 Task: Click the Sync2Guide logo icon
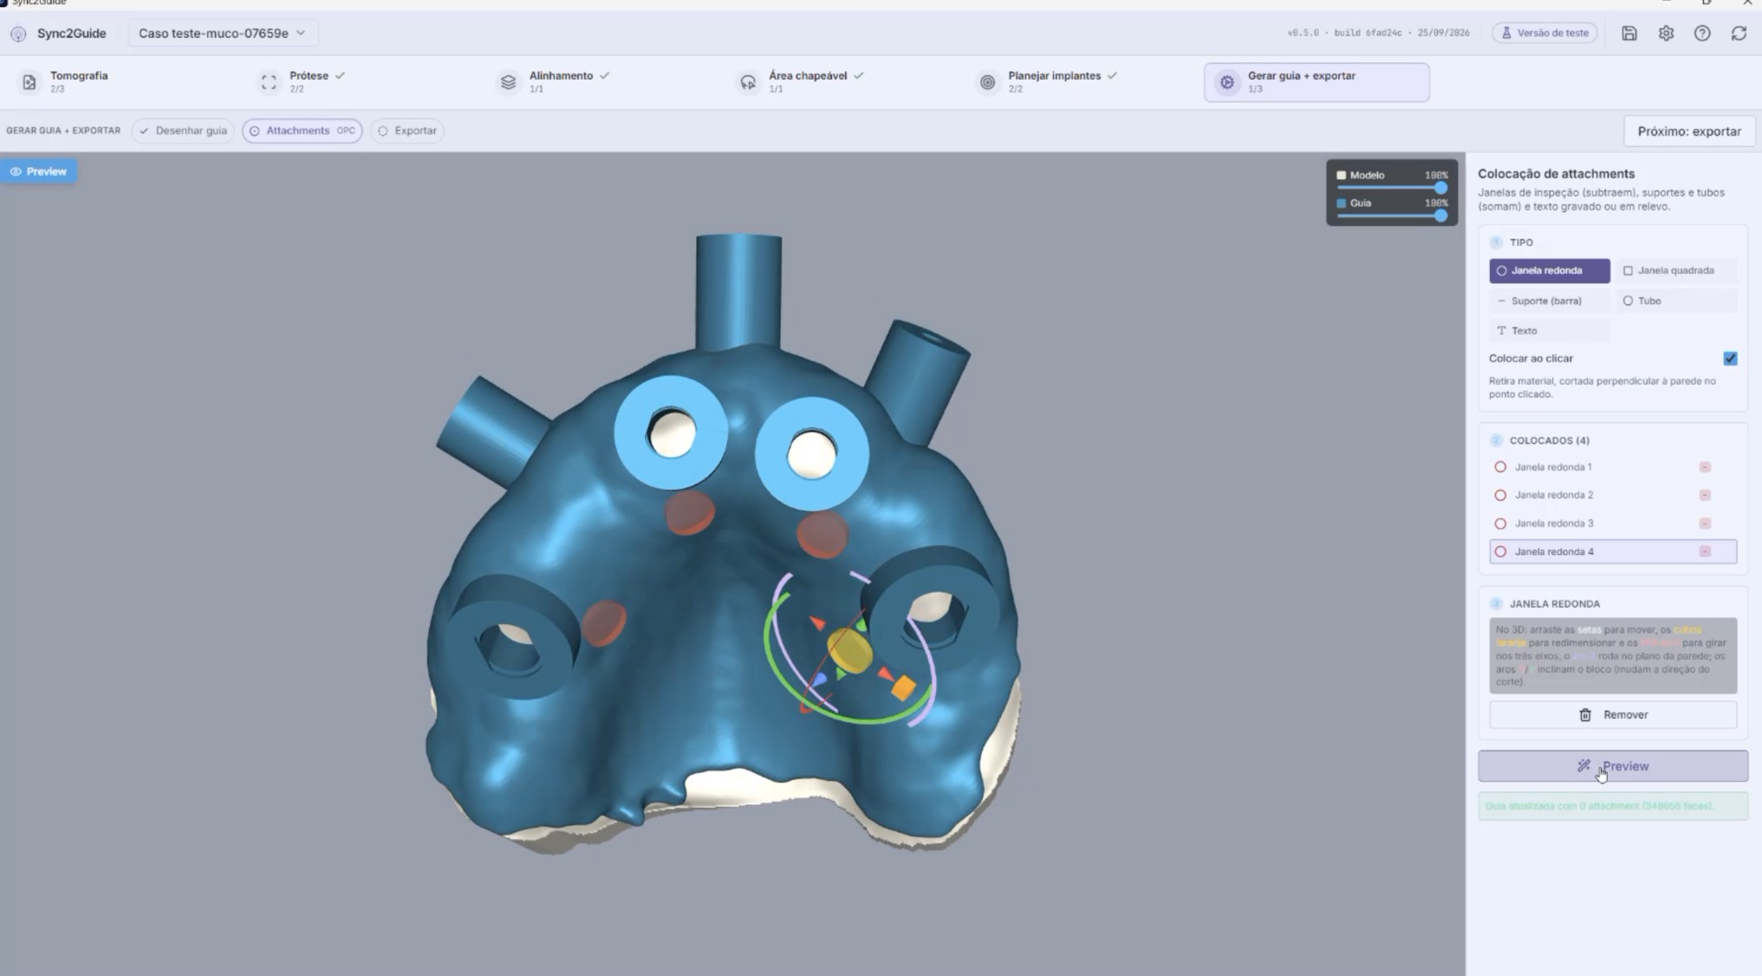click(18, 34)
